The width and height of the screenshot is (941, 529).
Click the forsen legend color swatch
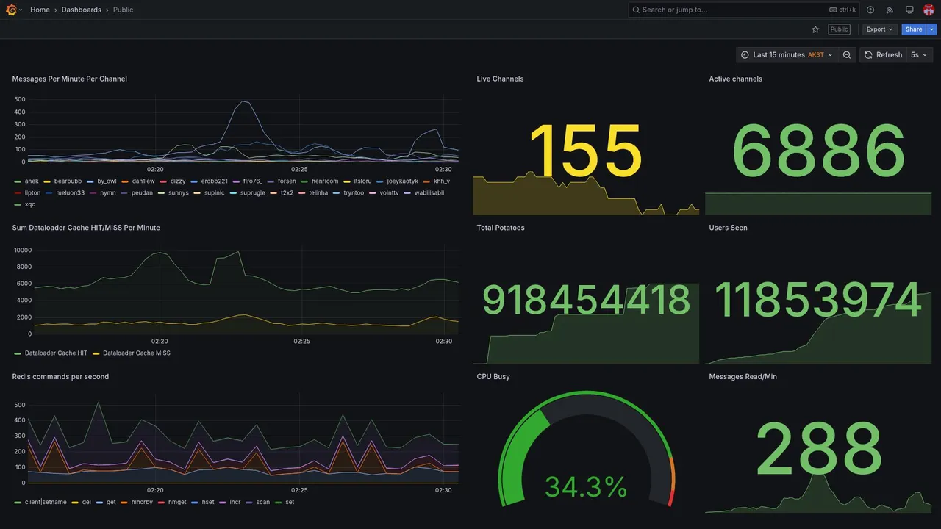tap(271, 181)
